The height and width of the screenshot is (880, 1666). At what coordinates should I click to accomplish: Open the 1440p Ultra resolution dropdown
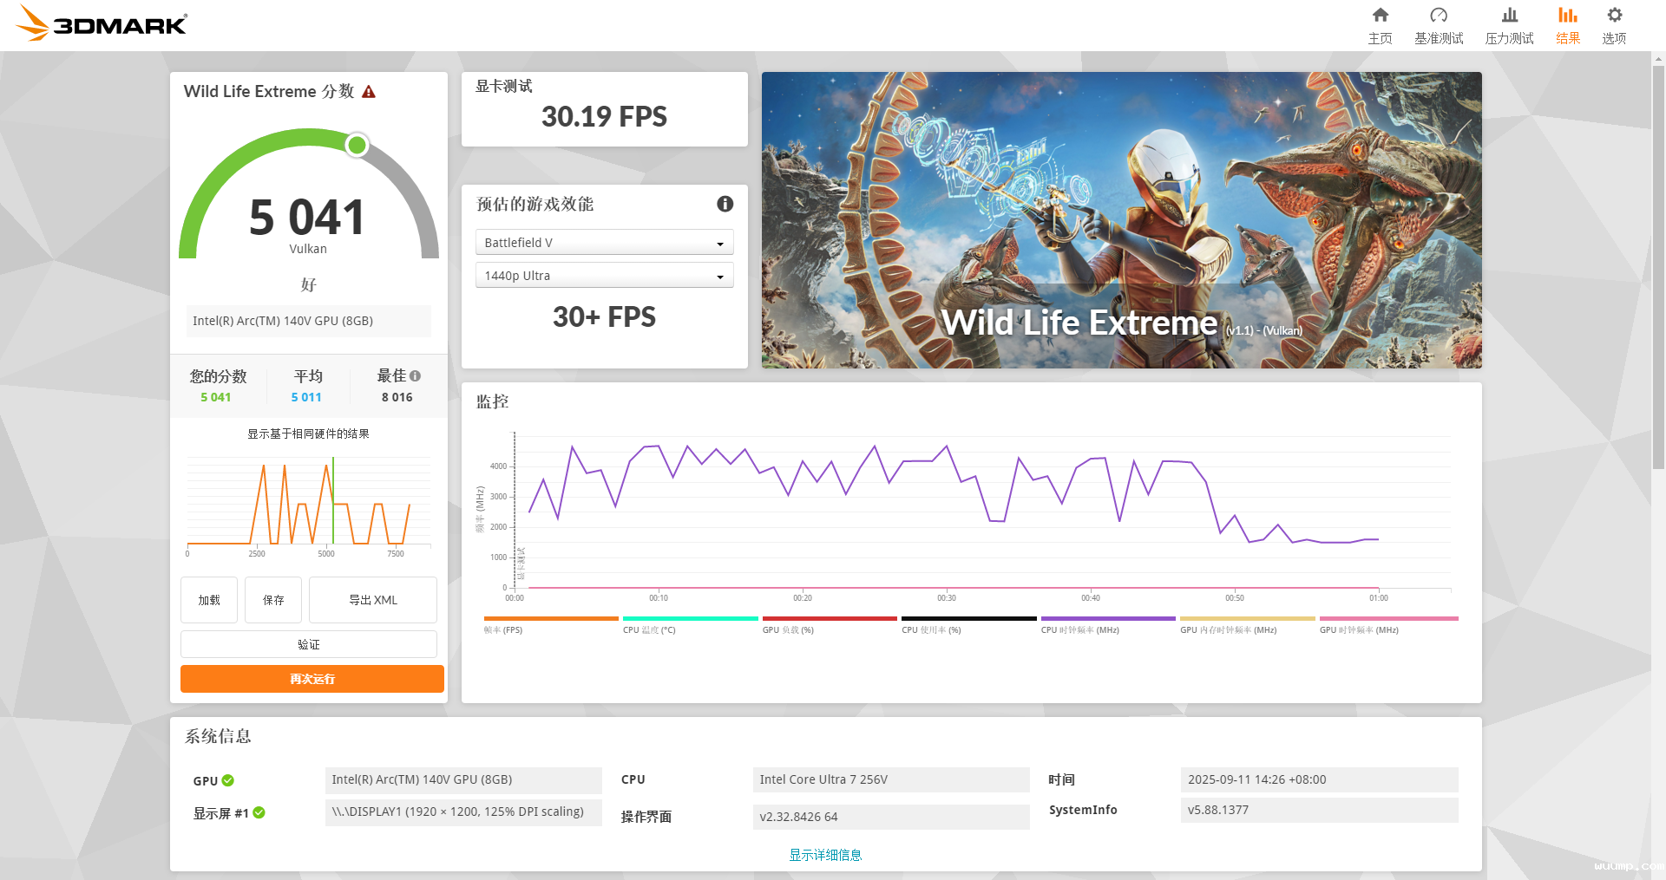tap(604, 276)
